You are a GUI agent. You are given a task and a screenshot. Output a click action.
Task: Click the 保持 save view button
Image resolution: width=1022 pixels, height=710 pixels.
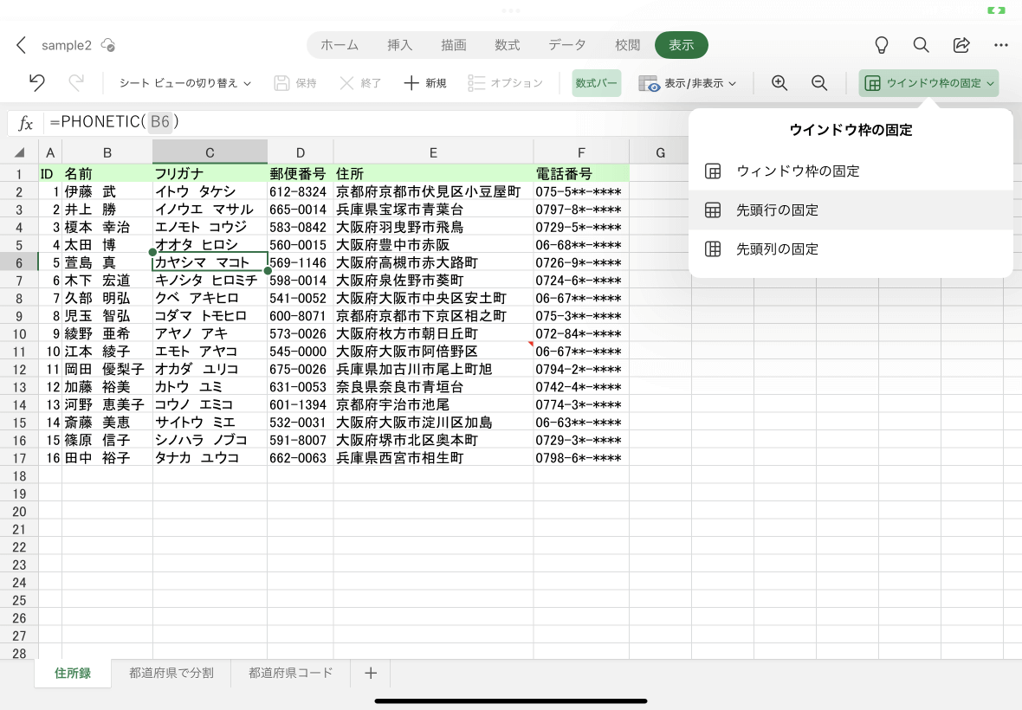(295, 83)
